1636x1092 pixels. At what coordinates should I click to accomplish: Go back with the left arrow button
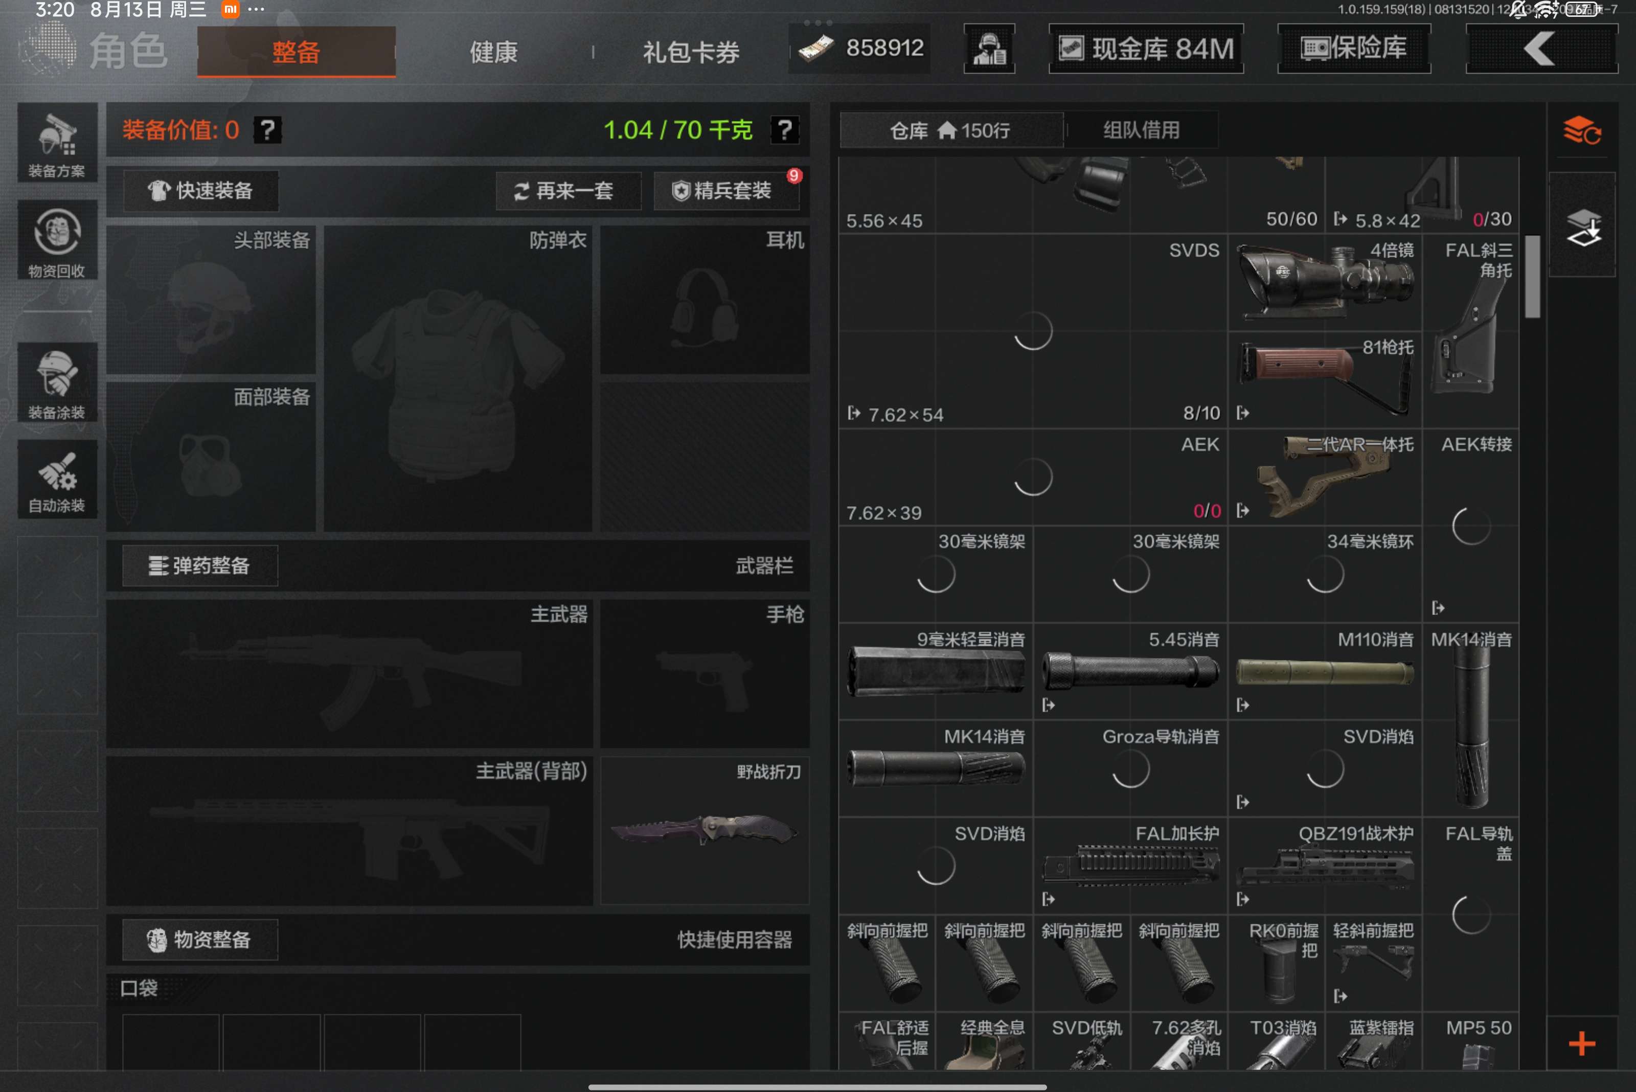tap(1541, 49)
